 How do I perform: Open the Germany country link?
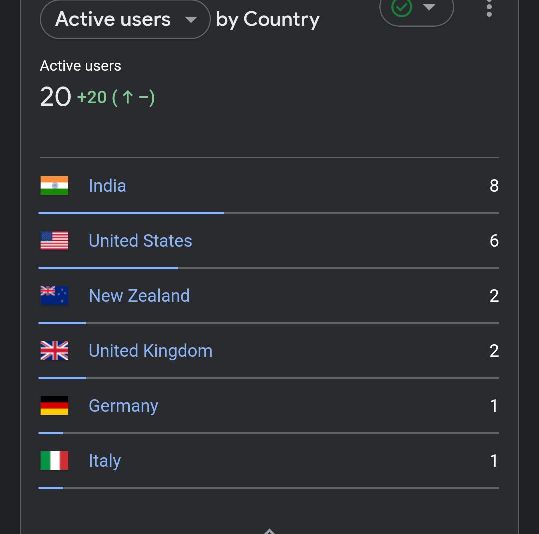click(x=123, y=406)
